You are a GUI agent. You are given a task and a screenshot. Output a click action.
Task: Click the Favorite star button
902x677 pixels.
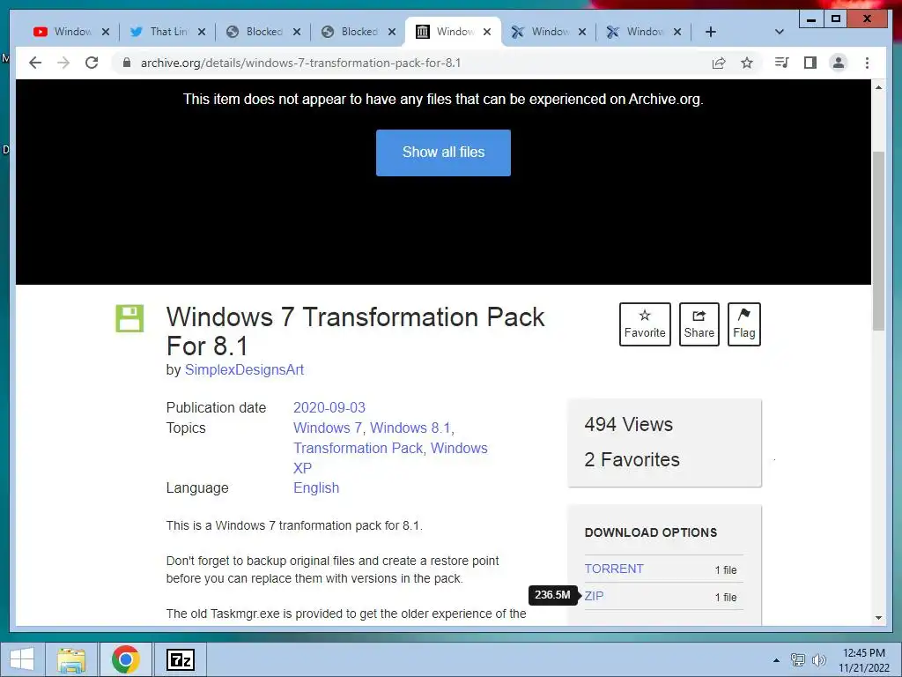(x=645, y=324)
